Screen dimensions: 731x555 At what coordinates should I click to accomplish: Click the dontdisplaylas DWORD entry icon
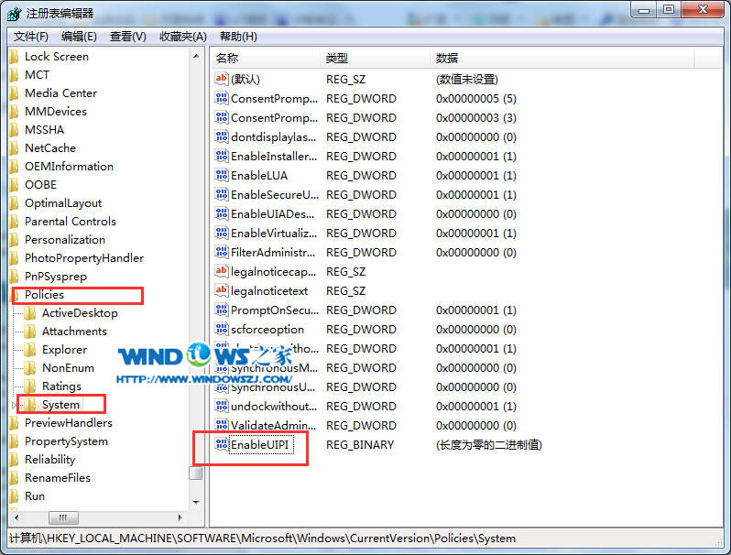pos(221,136)
